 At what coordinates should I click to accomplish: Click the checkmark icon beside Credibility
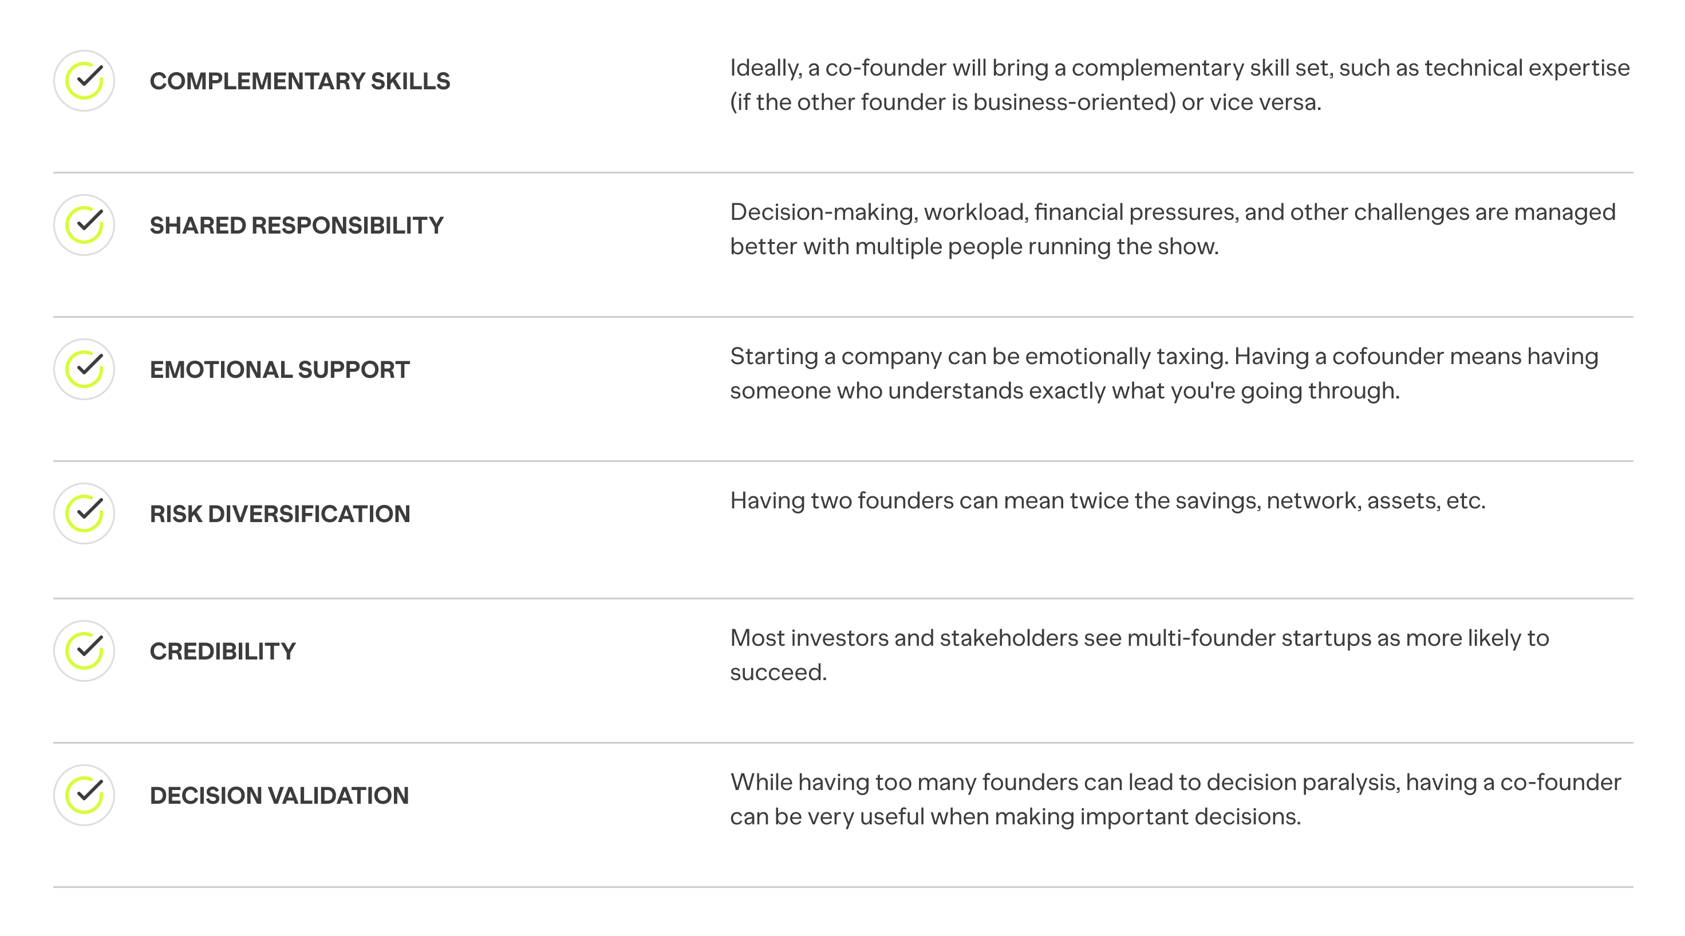84,651
